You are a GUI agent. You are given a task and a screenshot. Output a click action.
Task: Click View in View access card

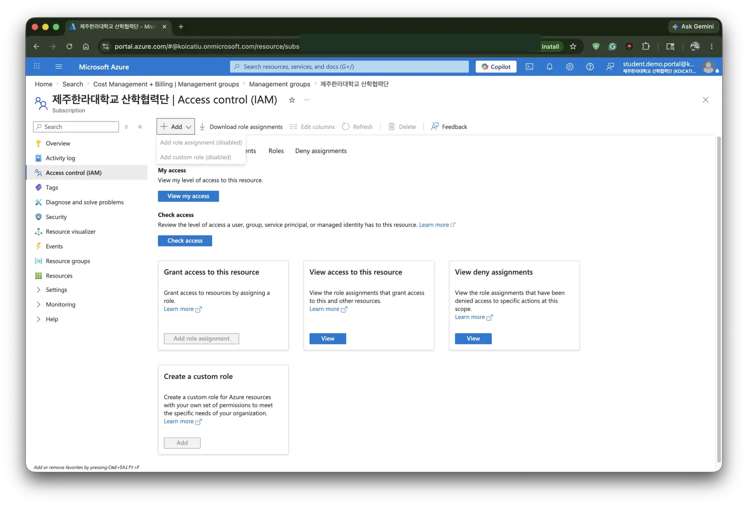pyautogui.click(x=328, y=338)
